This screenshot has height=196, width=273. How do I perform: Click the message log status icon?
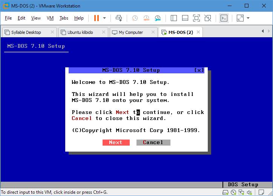[261, 192]
